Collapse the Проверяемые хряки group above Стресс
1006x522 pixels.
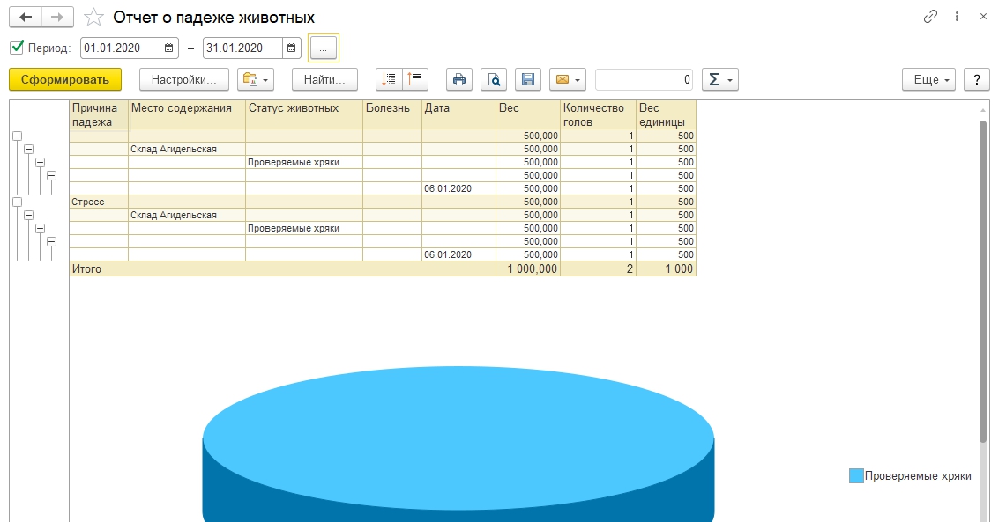[x=41, y=162]
